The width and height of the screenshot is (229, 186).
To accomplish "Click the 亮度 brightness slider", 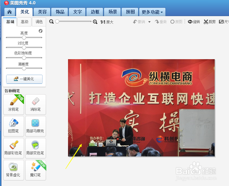I will (x=24, y=37).
